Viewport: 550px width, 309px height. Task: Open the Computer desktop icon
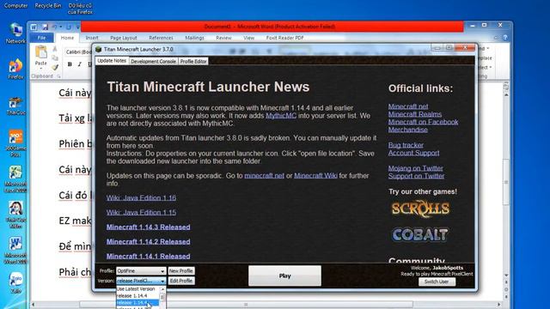[x=15, y=6]
